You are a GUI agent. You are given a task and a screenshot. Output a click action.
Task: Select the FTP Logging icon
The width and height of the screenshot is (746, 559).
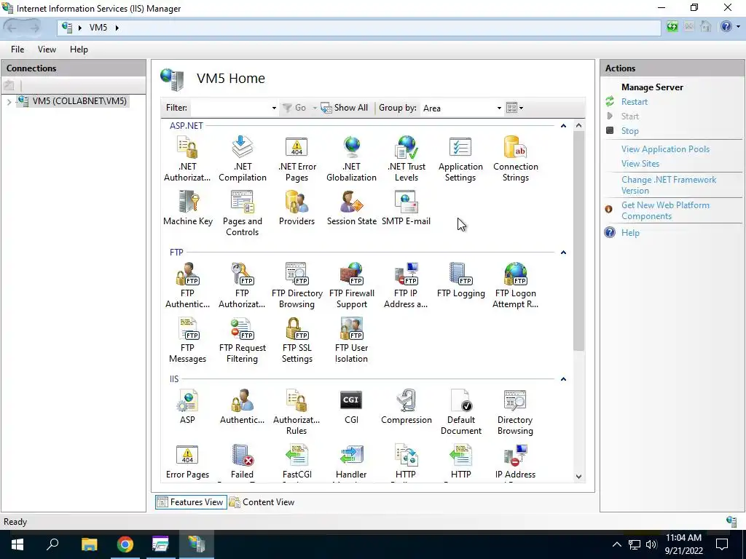(460, 280)
